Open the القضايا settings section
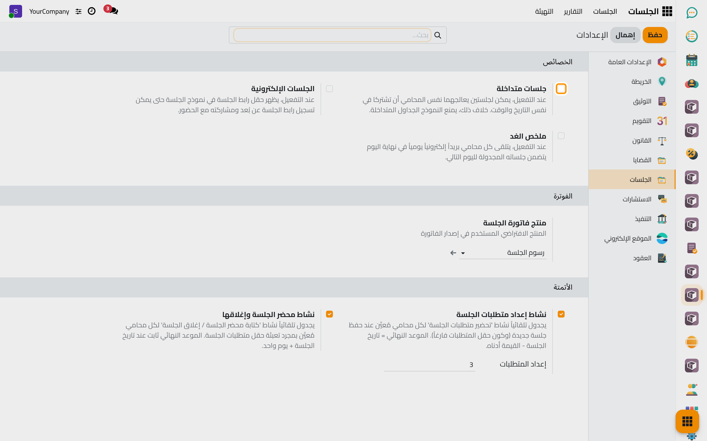 (x=632, y=160)
